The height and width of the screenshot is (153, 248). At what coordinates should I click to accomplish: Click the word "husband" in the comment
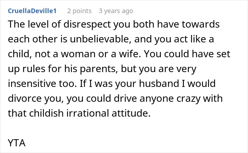159,83
